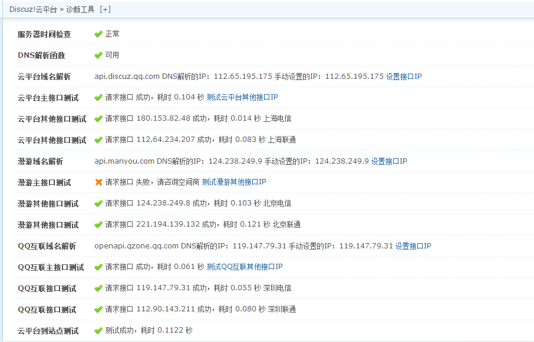Click the green check in 云平台到站点测试 row
This screenshot has width=534, height=342.
point(98,330)
